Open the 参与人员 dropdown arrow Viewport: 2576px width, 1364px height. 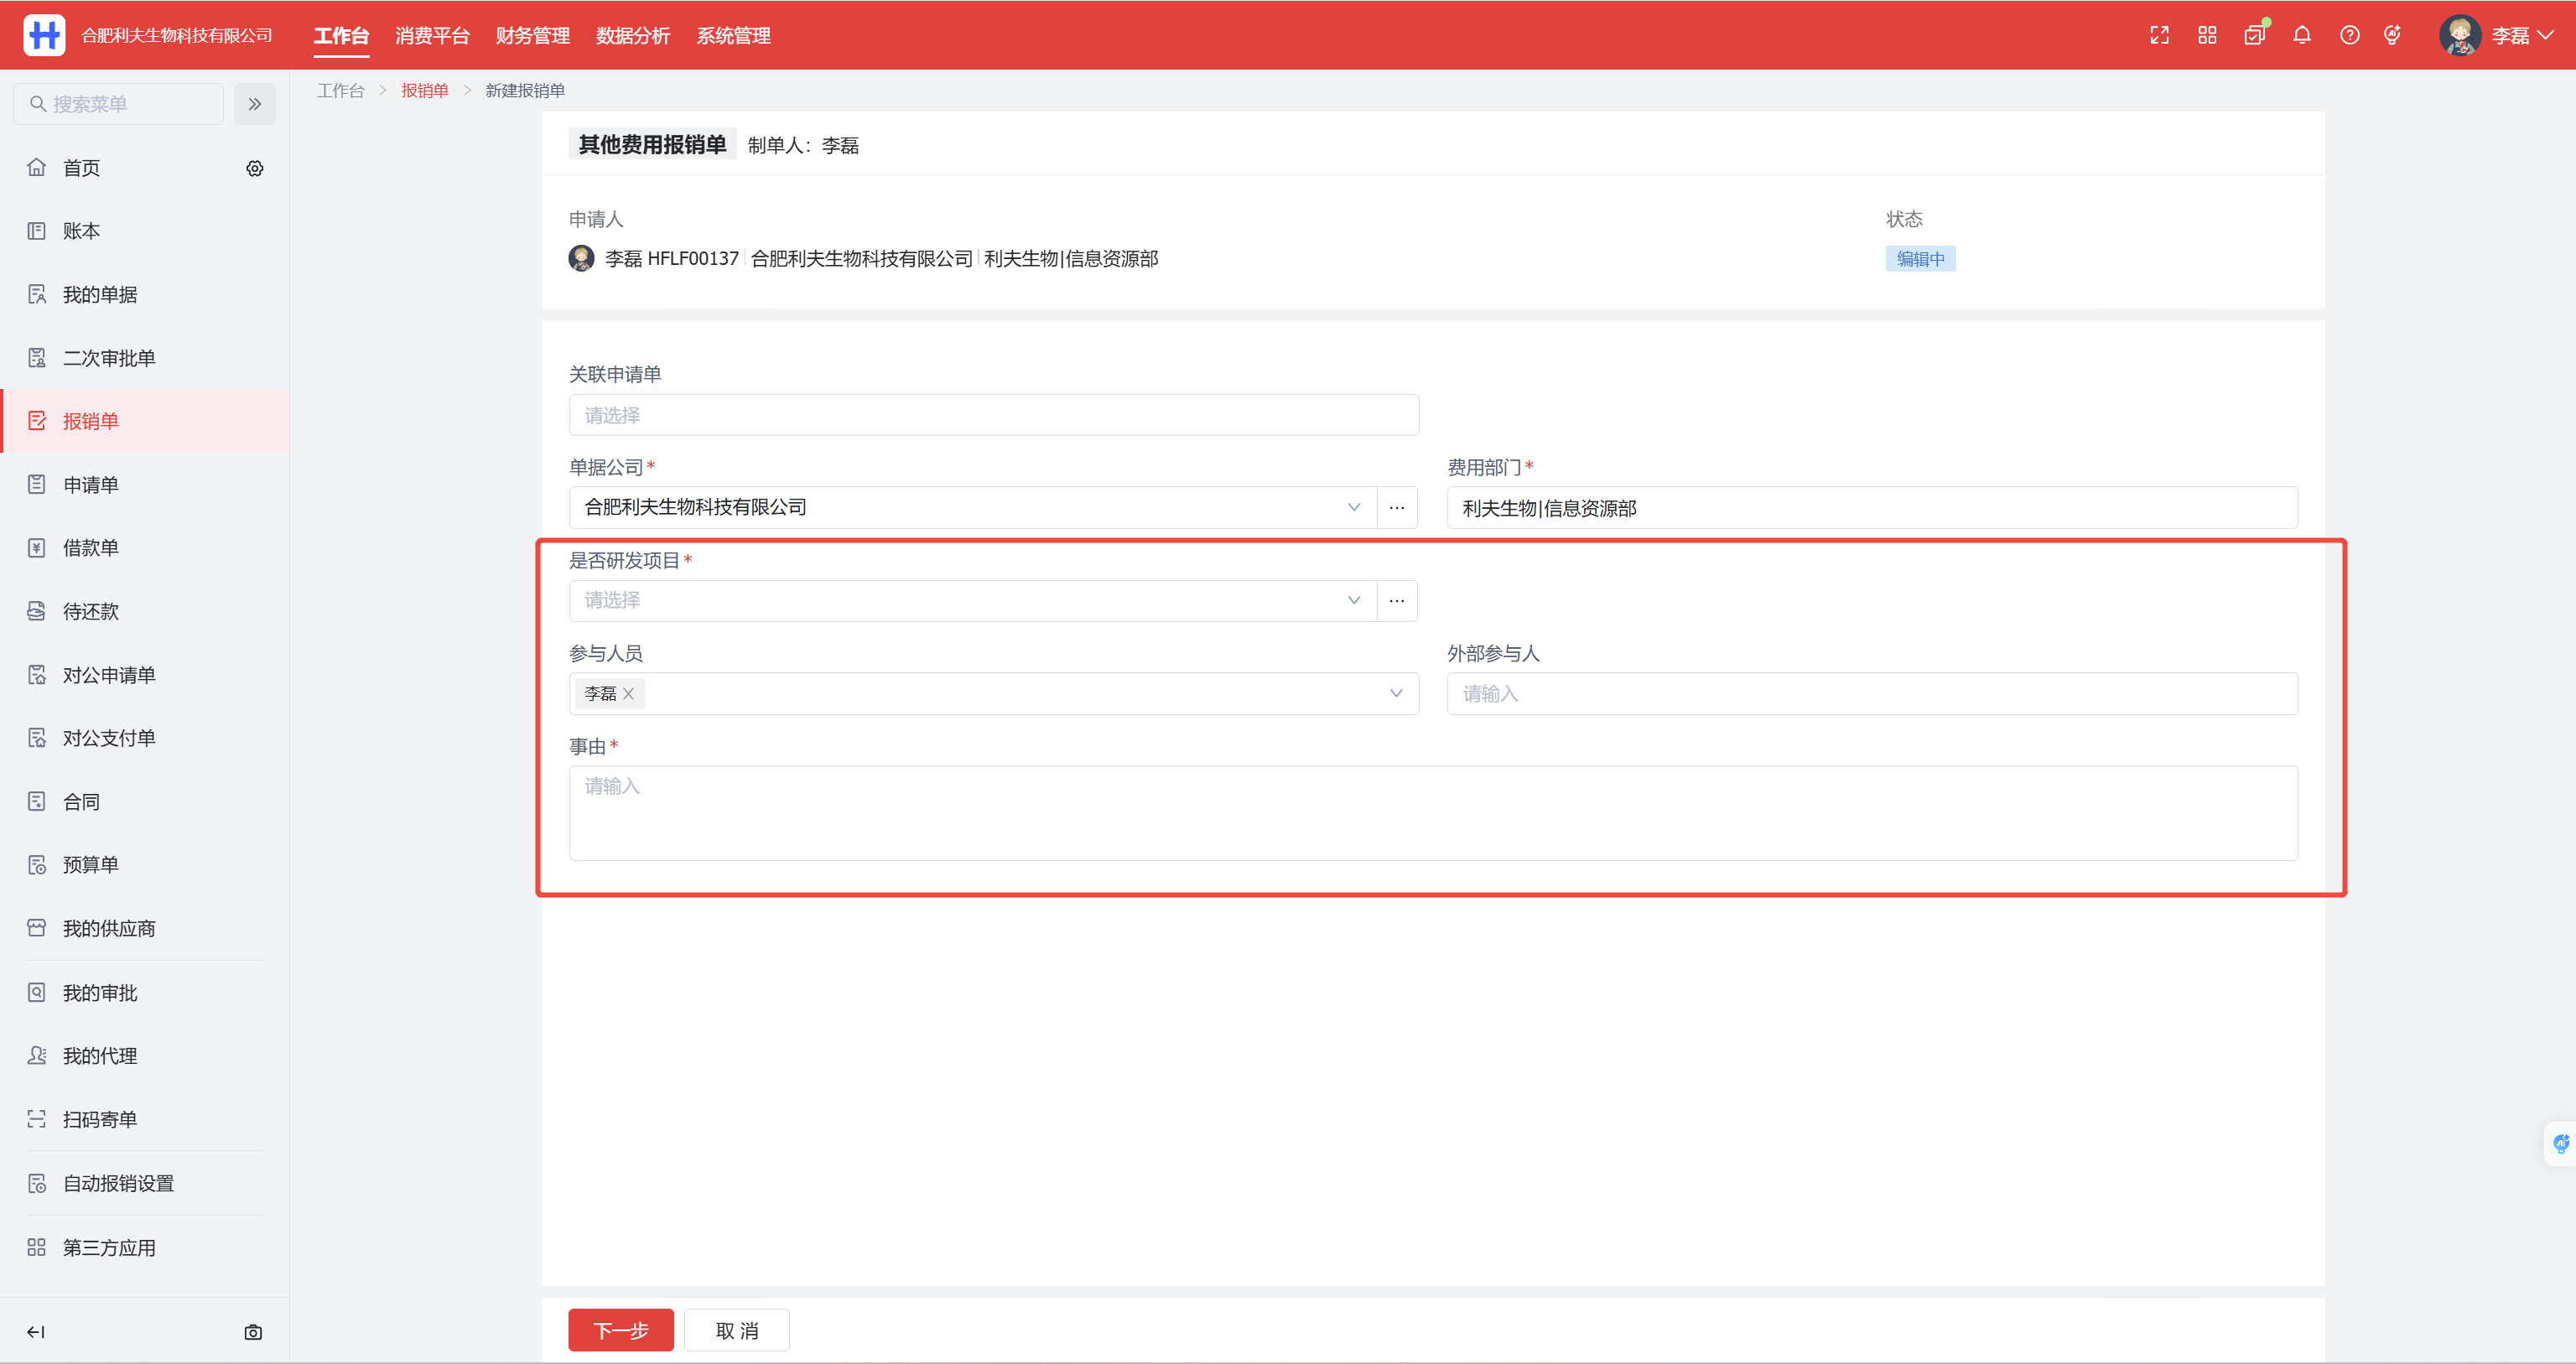pyautogui.click(x=1396, y=694)
